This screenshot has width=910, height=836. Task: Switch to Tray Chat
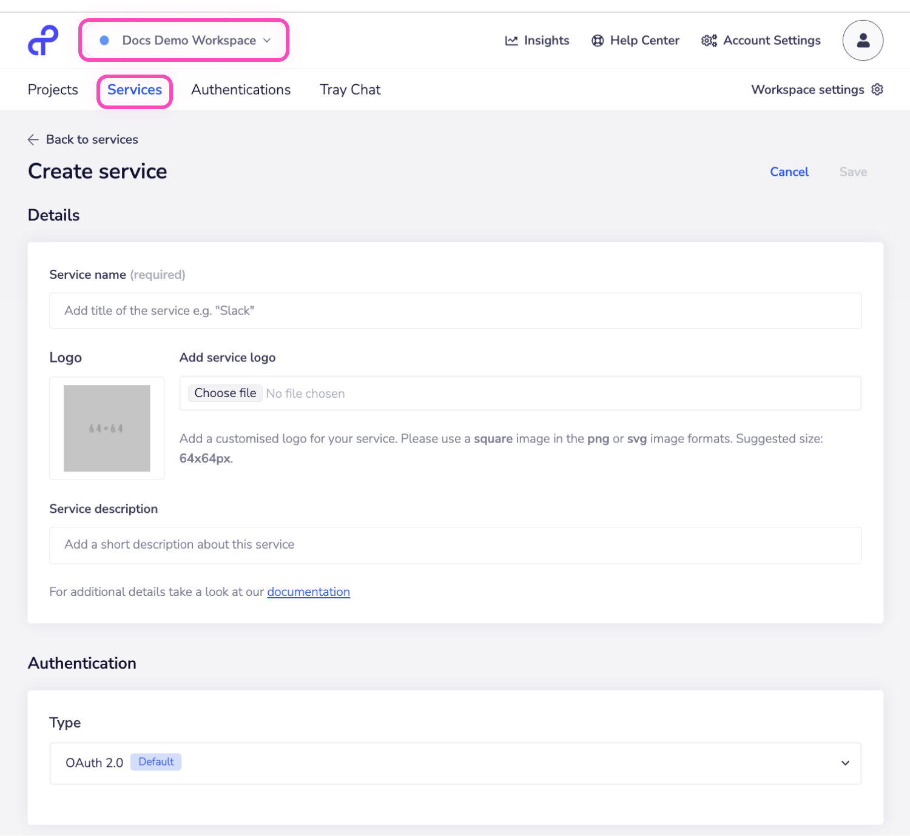click(349, 89)
